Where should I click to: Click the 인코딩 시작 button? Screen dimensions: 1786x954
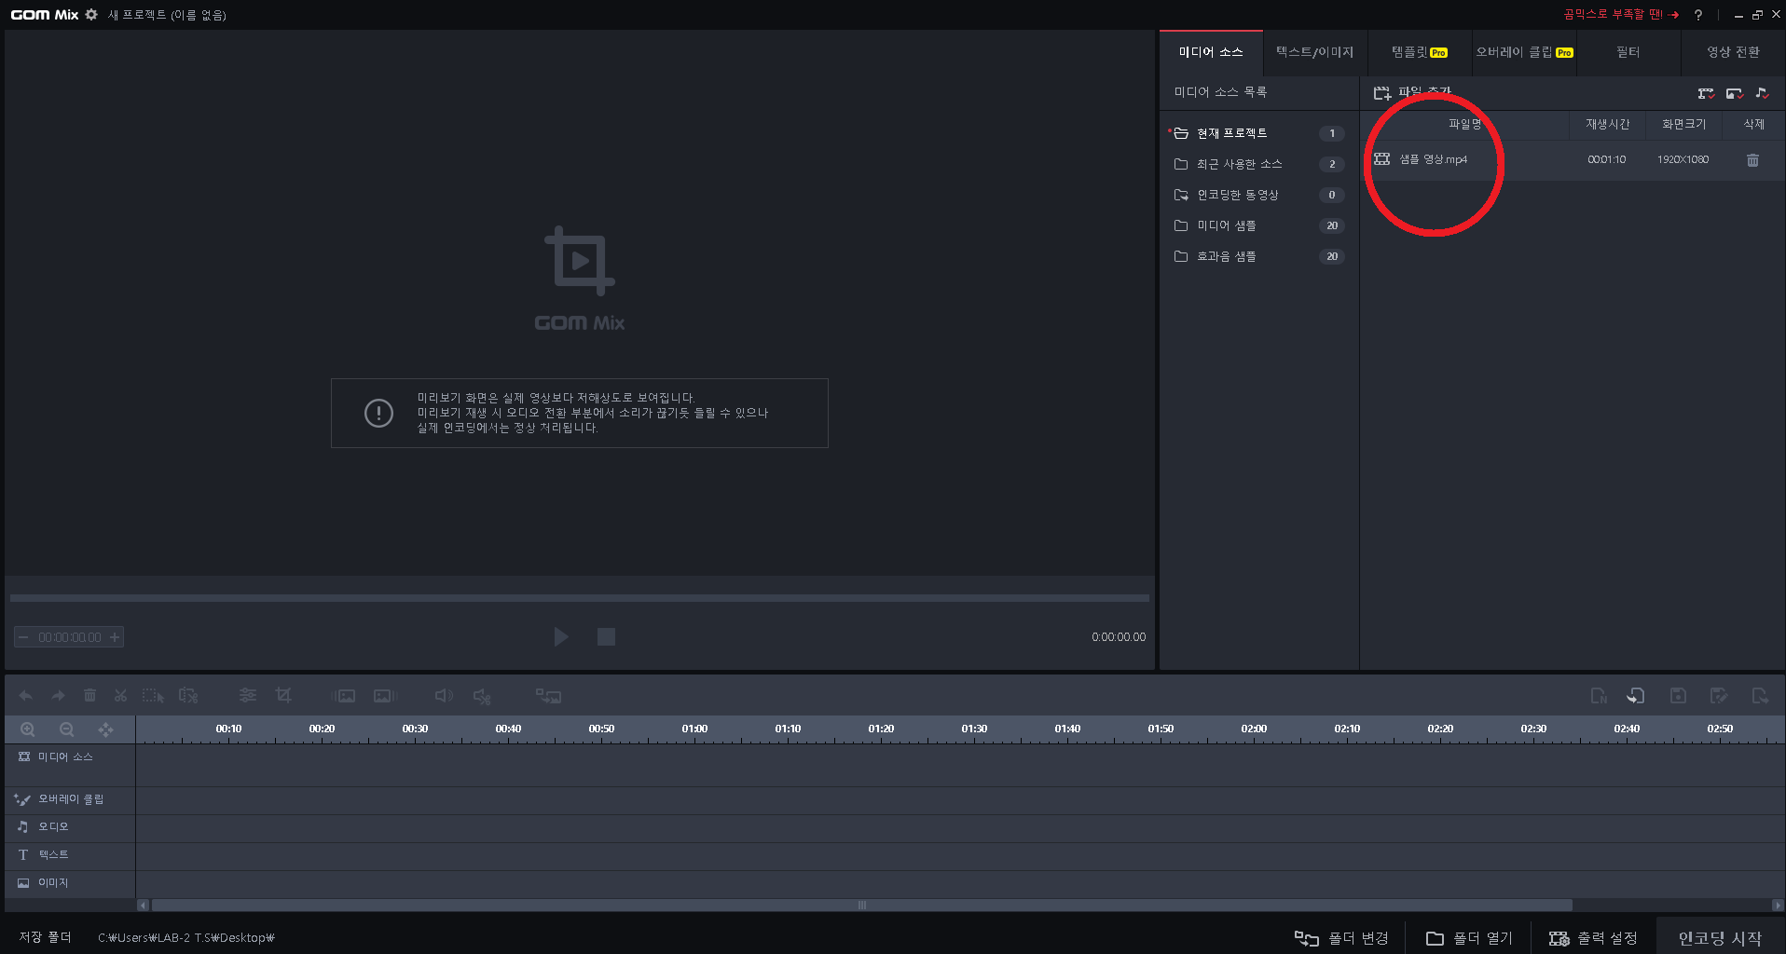click(1720, 938)
